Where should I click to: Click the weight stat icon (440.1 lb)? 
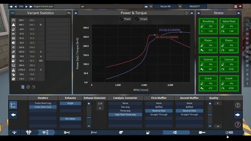[x=13, y=25]
